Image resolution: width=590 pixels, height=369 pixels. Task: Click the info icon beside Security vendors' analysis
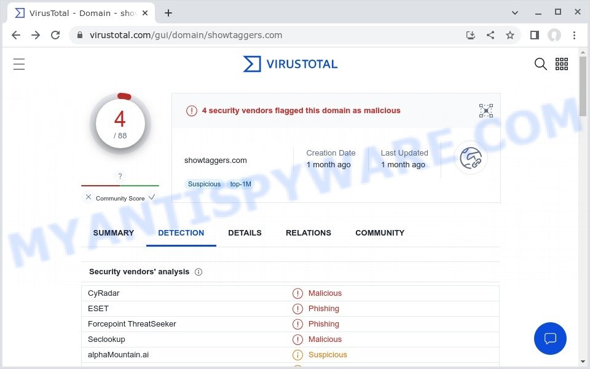(199, 272)
